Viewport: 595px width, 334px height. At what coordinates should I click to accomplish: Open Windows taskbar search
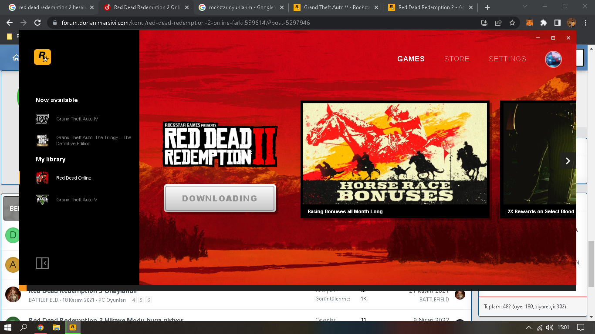(24, 327)
